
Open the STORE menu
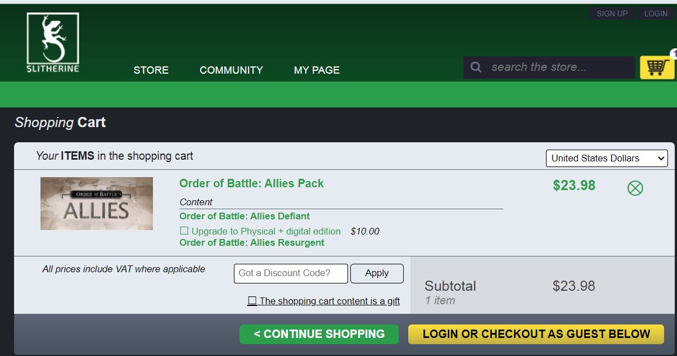pyautogui.click(x=151, y=70)
